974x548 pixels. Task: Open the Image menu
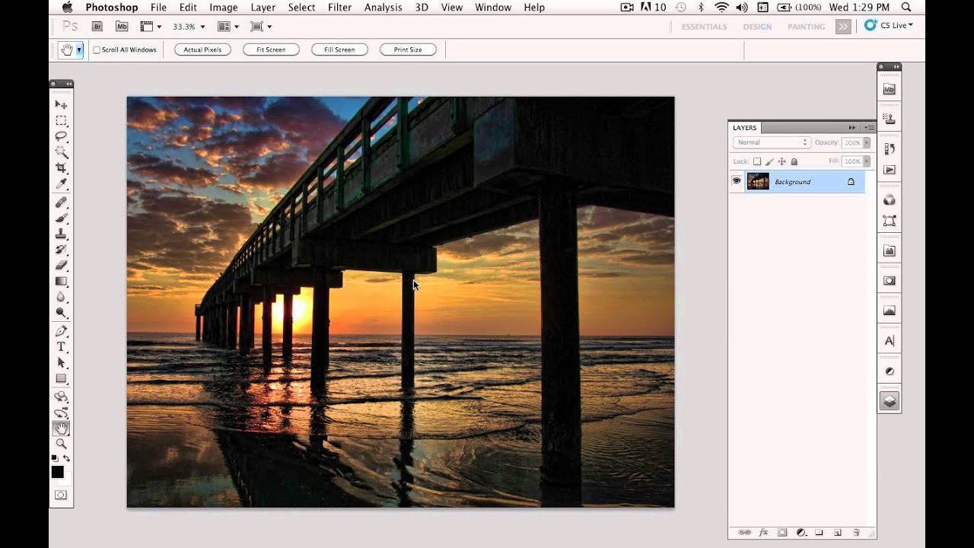point(224,8)
